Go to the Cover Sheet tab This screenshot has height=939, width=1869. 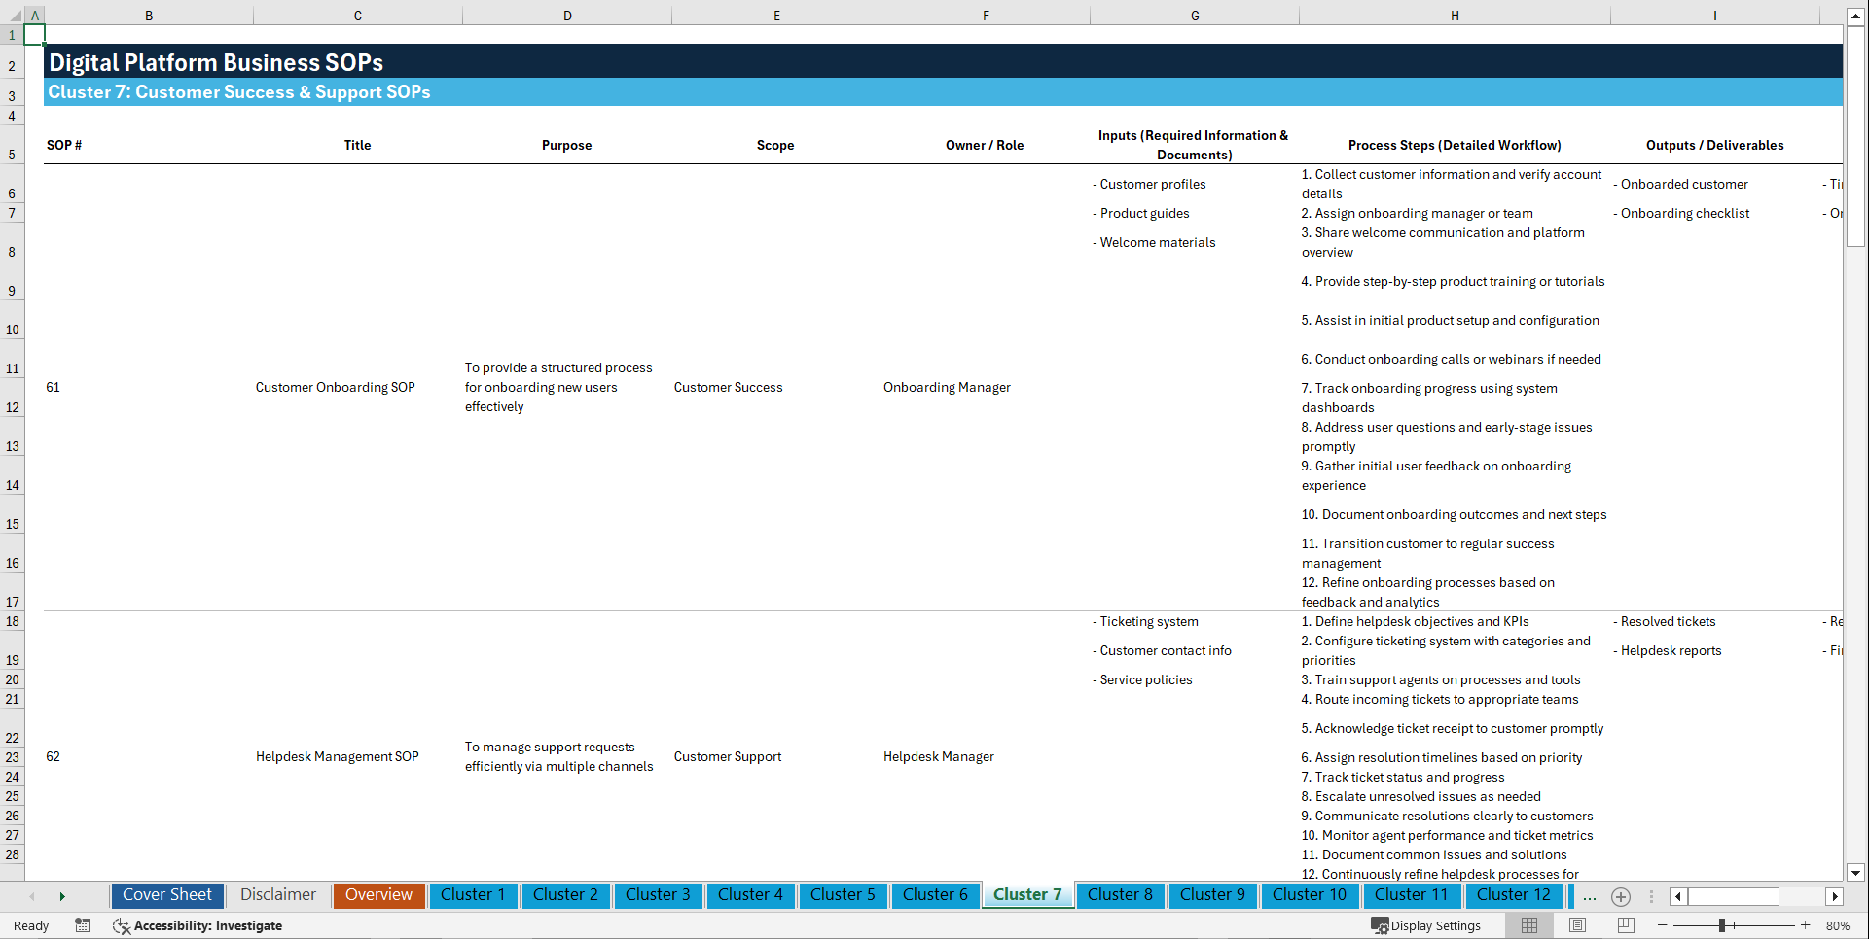click(x=166, y=895)
